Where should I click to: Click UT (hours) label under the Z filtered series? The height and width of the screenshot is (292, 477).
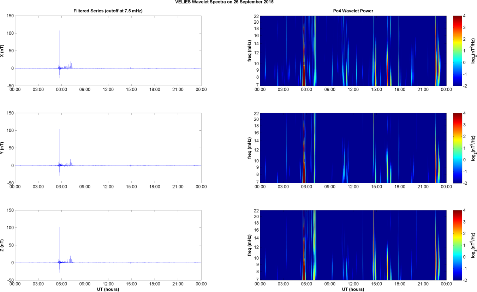108,290
